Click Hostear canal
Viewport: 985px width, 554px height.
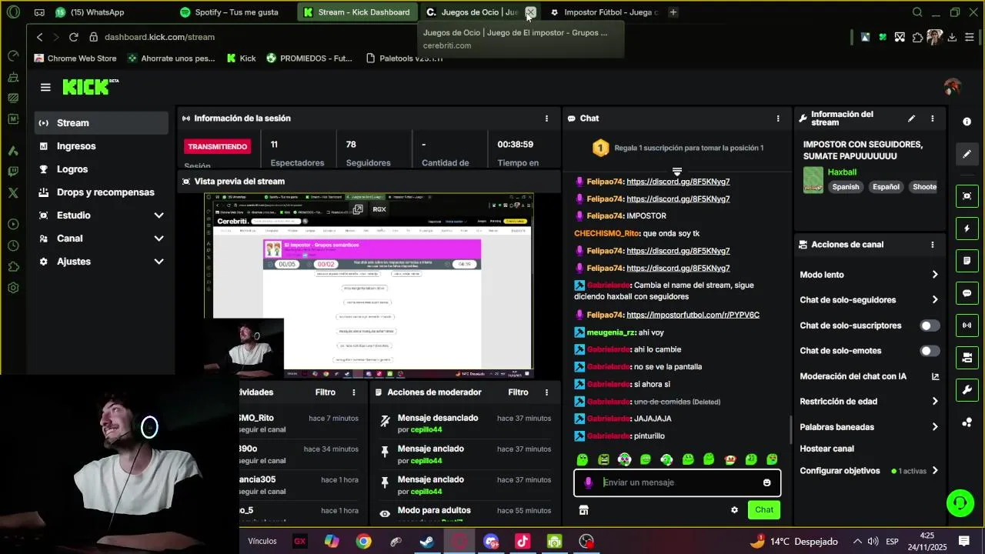click(826, 449)
